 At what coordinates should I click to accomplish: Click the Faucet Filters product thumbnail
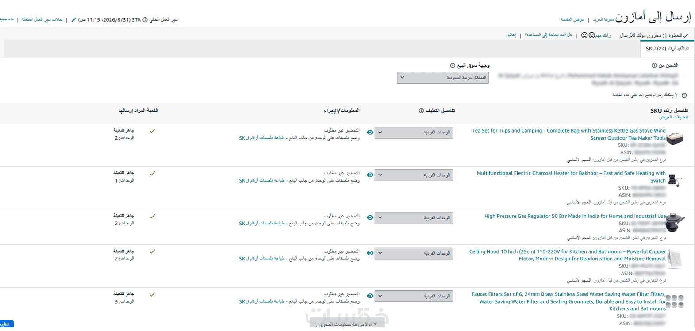pos(675,301)
